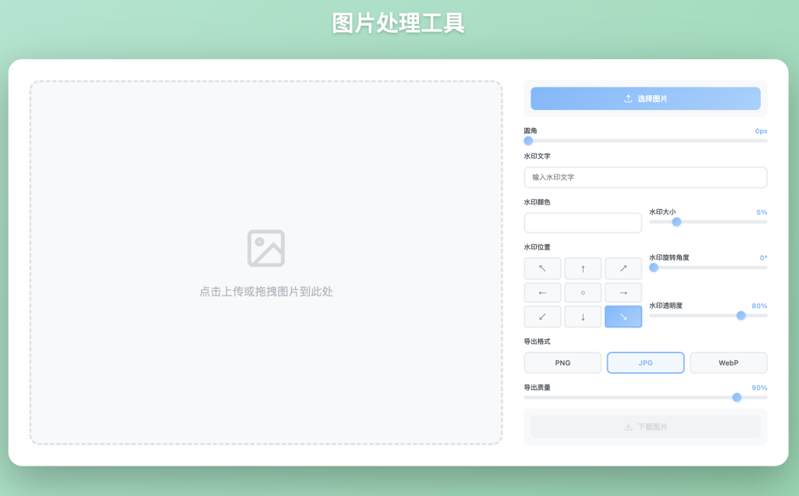Select middle-left watermark position arrow
The height and width of the screenshot is (496, 799).
[543, 292]
